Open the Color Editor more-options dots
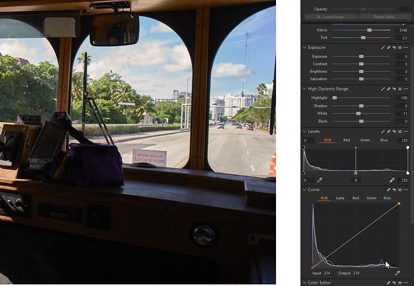The height and width of the screenshot is (286, 414). 406,282
